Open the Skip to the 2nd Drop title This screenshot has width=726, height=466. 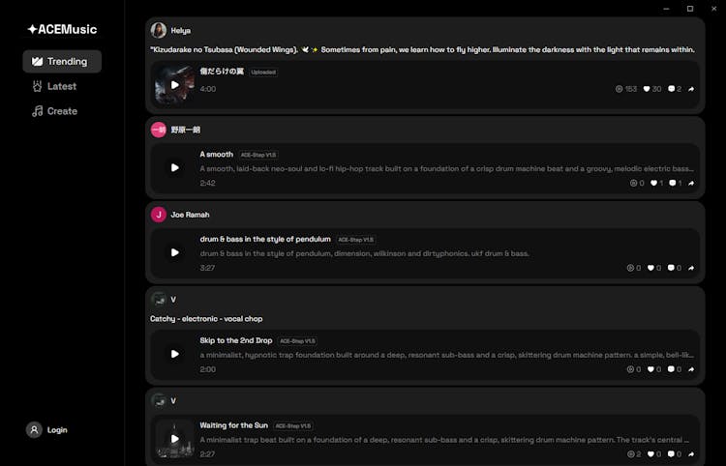pyautogui.click(x=236, y=340)
